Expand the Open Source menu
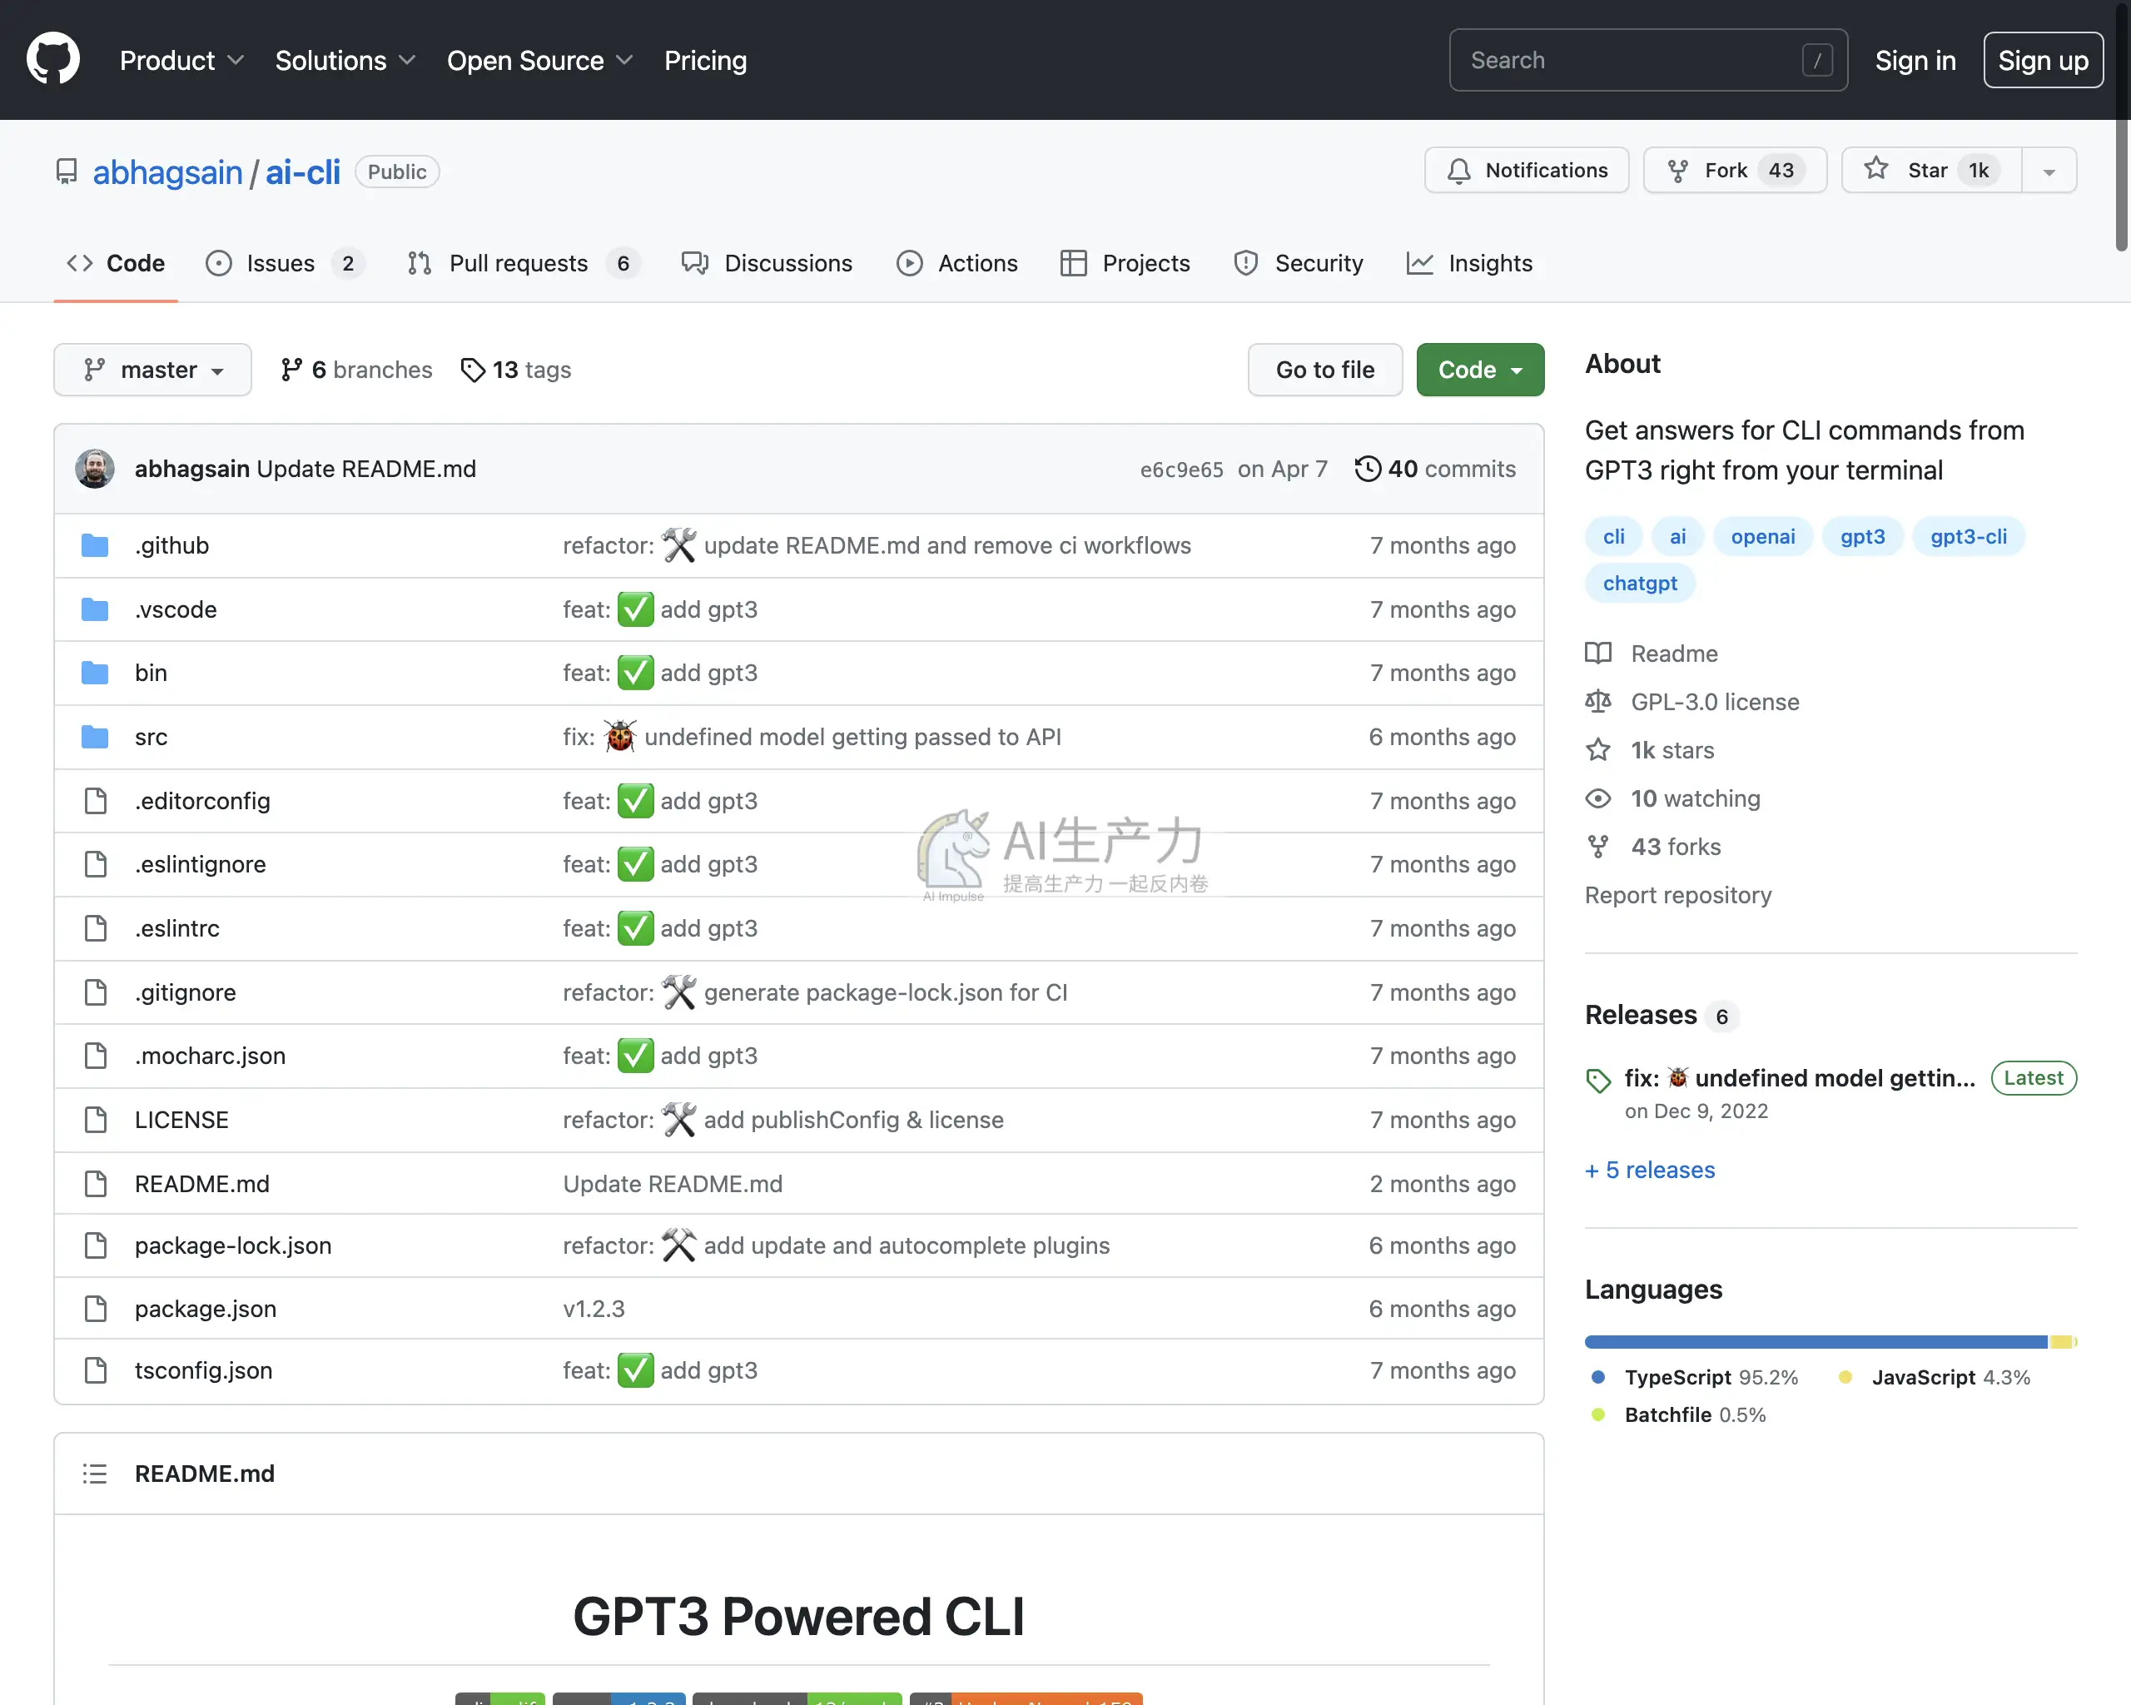2131x1705 pixels. tap(539, 60)
